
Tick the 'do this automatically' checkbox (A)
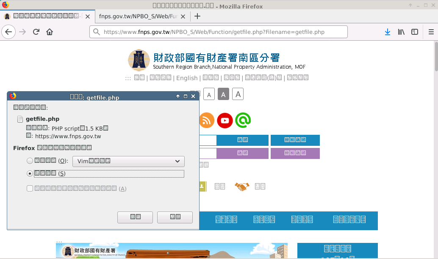tap(30, 189)
